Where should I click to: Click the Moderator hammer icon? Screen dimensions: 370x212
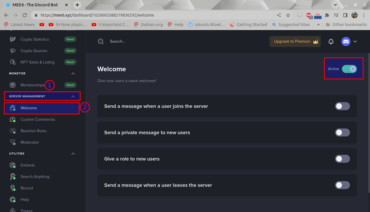[x=13, y=142]
